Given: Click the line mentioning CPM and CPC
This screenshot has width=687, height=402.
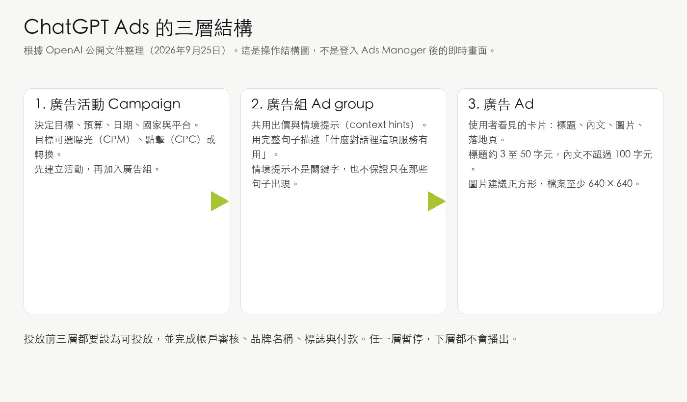Looking at the screenshot, I should tap(125, 140).
